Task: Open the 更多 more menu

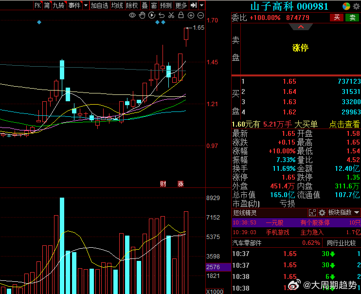Action: (x=181, y=5)
